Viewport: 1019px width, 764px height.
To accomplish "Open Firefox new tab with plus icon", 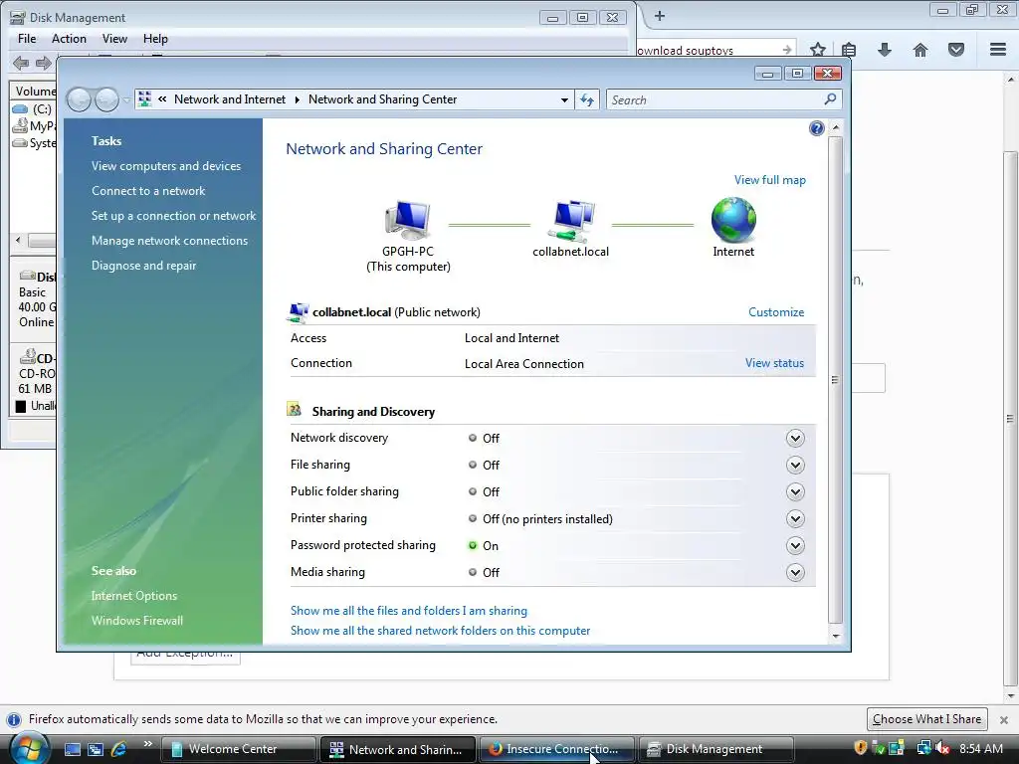I will pos(659,16).
